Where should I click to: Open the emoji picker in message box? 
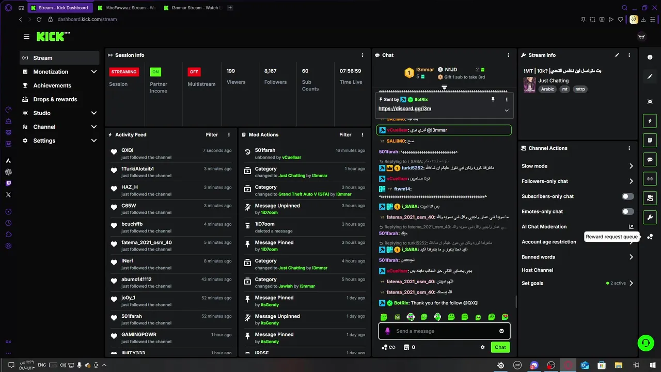[x=501, y=331]
